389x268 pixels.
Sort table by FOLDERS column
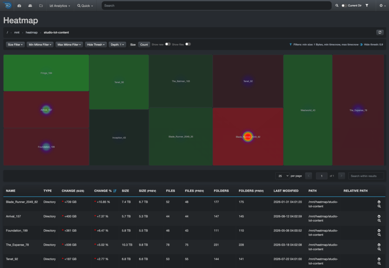[x=221, y=191]
